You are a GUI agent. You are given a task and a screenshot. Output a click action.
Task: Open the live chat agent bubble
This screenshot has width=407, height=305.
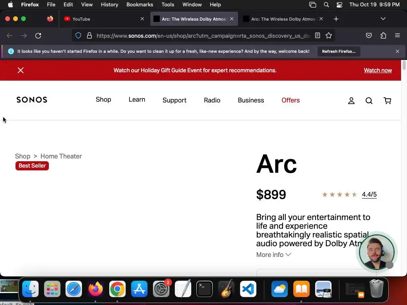tap(377, 252)
